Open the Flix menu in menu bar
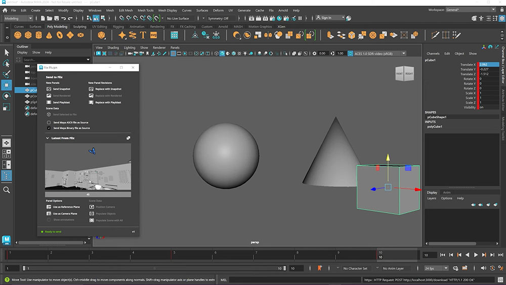The image size is (506, 285). [x=271, y=10]
